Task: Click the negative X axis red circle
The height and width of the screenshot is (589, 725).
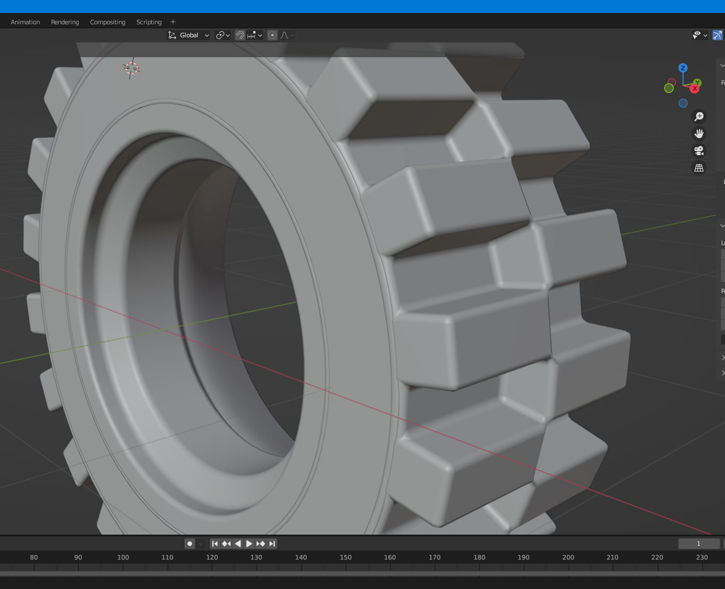Action: pyautogui.click(x=672, y=83)
